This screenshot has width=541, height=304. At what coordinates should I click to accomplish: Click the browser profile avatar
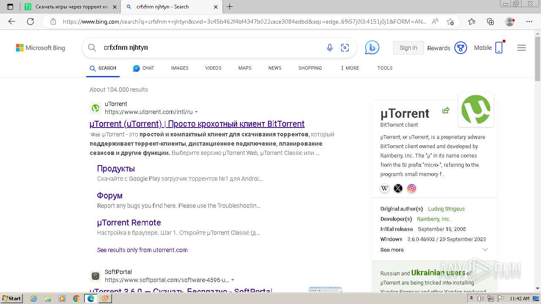[x=510, y=22]
